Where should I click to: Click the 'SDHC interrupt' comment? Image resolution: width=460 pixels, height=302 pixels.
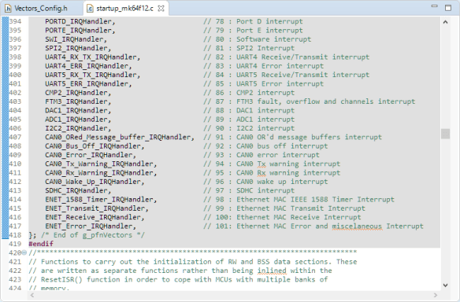point(265,190)
